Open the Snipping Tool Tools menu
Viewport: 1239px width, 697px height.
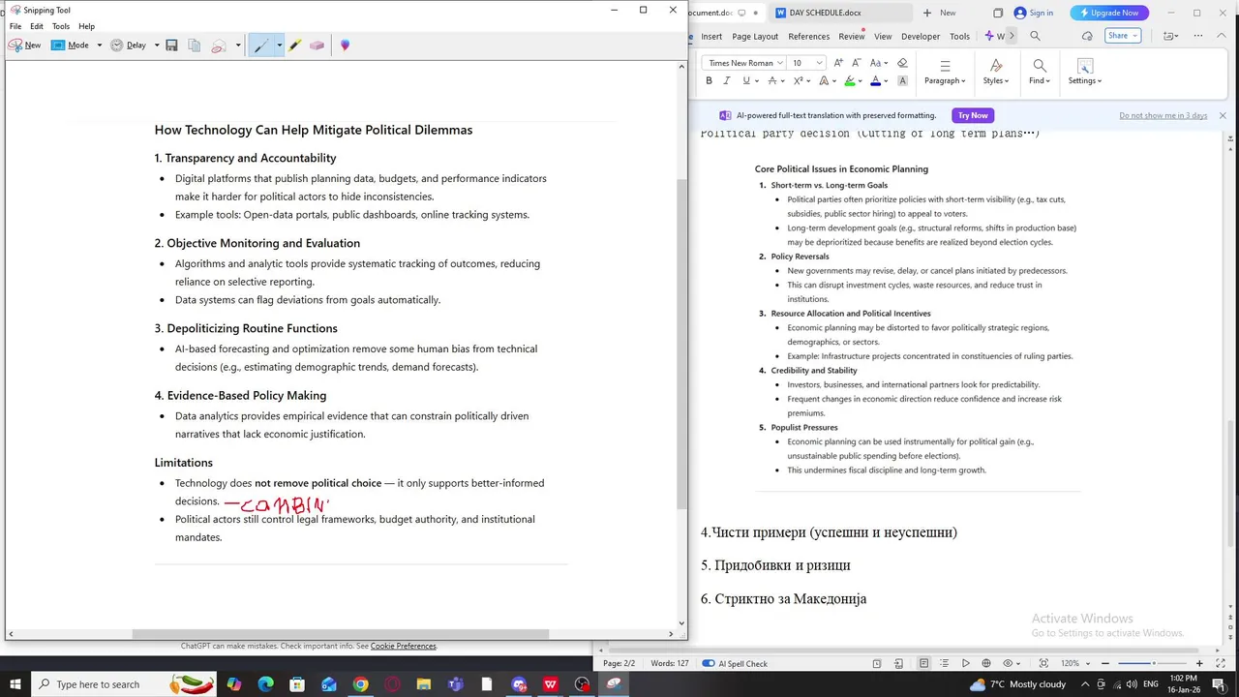pyautogui.click(x=61, y=26)
